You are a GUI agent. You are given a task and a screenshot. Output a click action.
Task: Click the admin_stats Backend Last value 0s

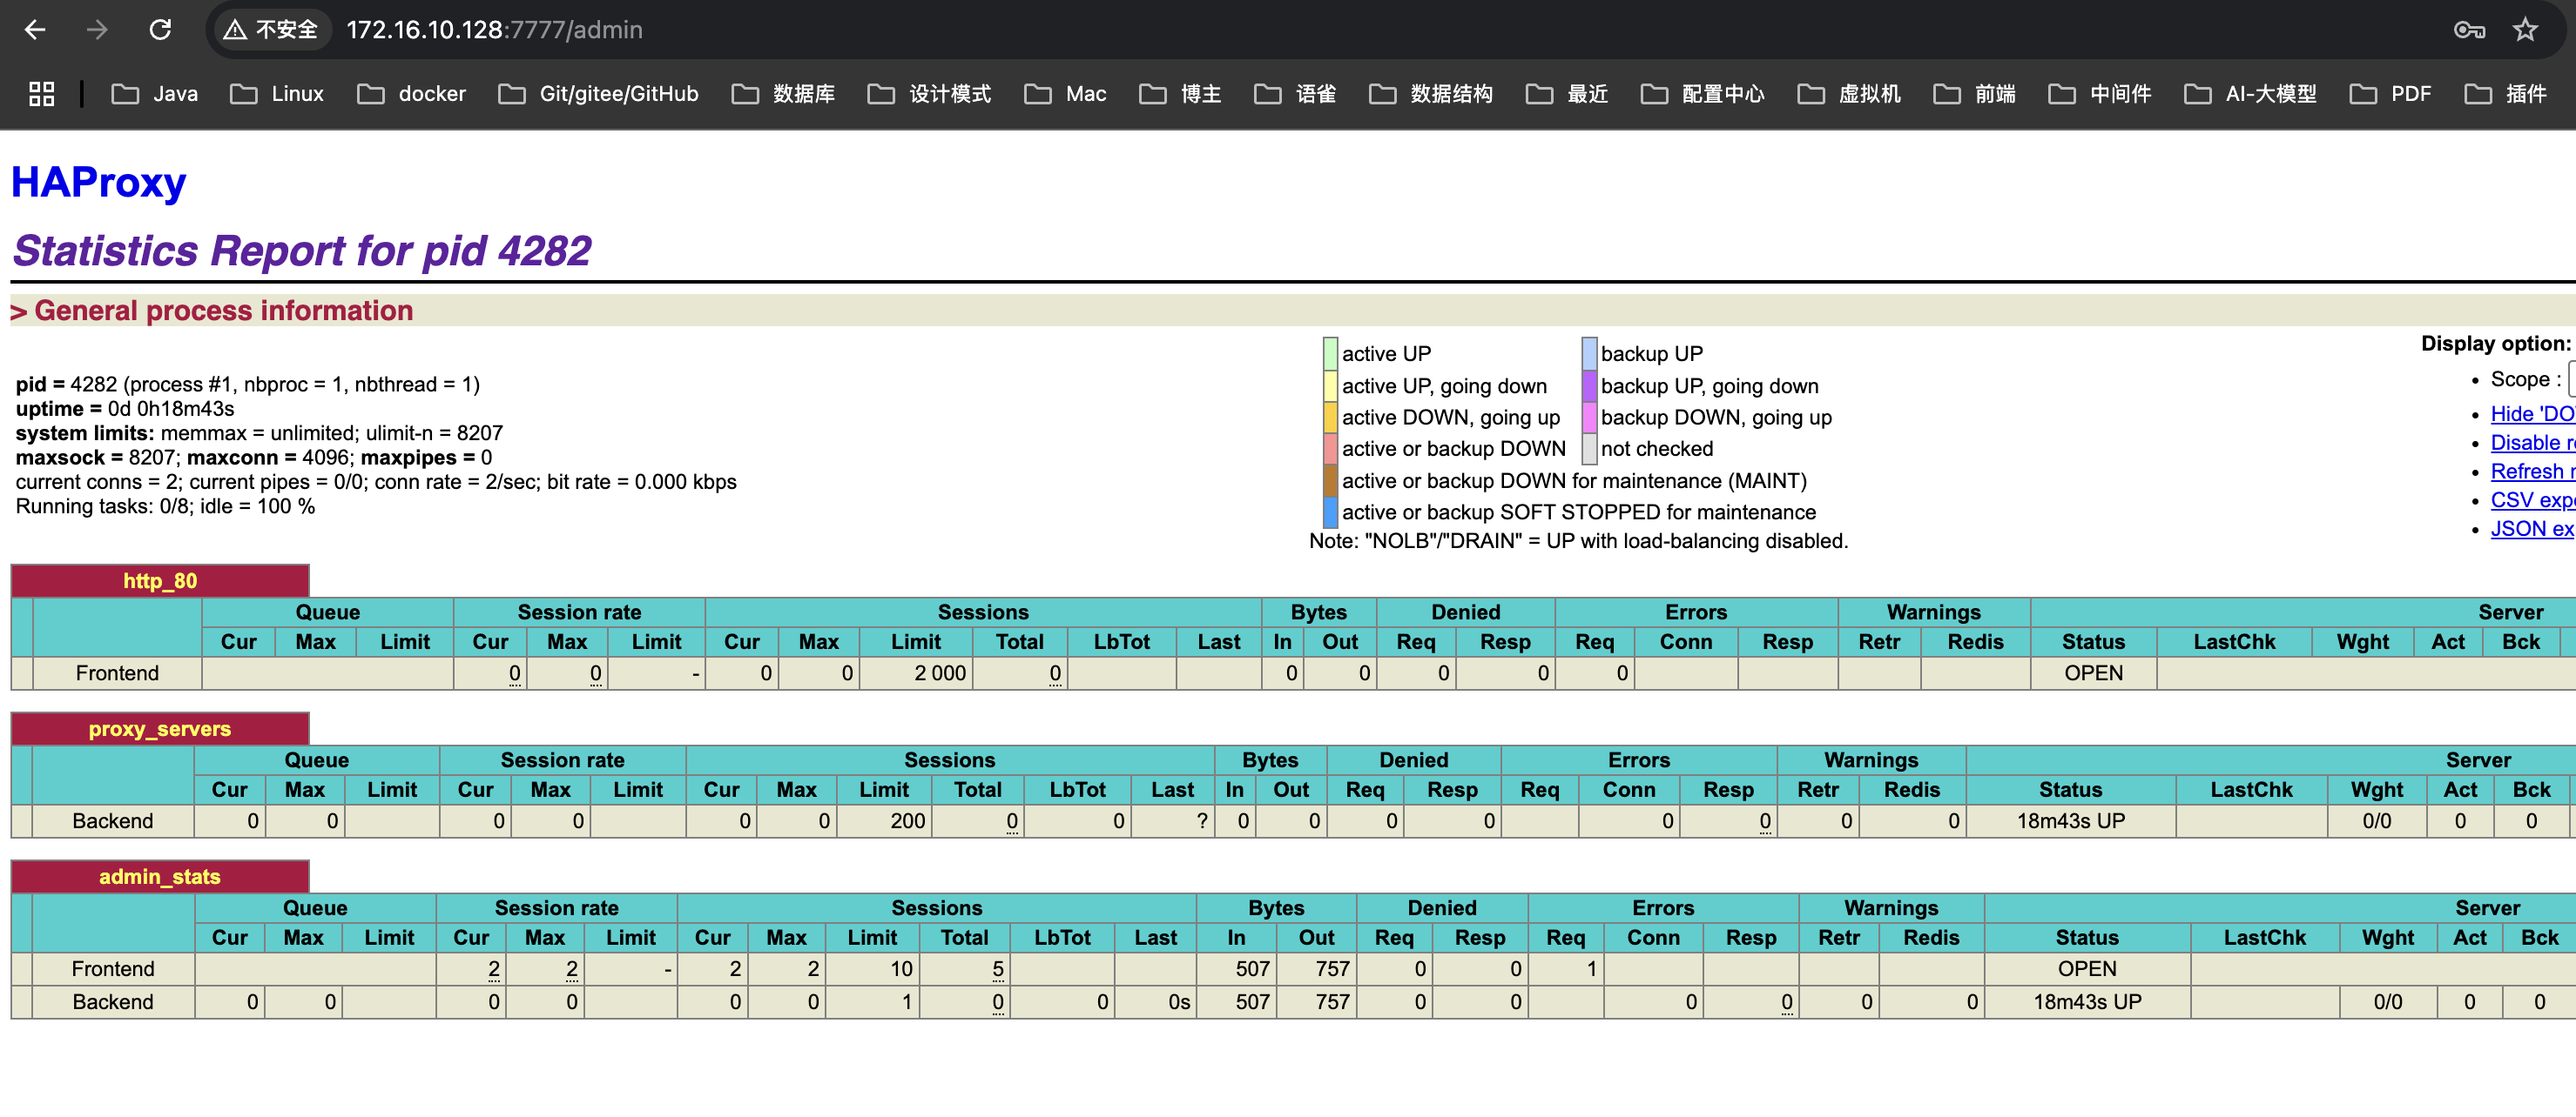(1179, 1002)
